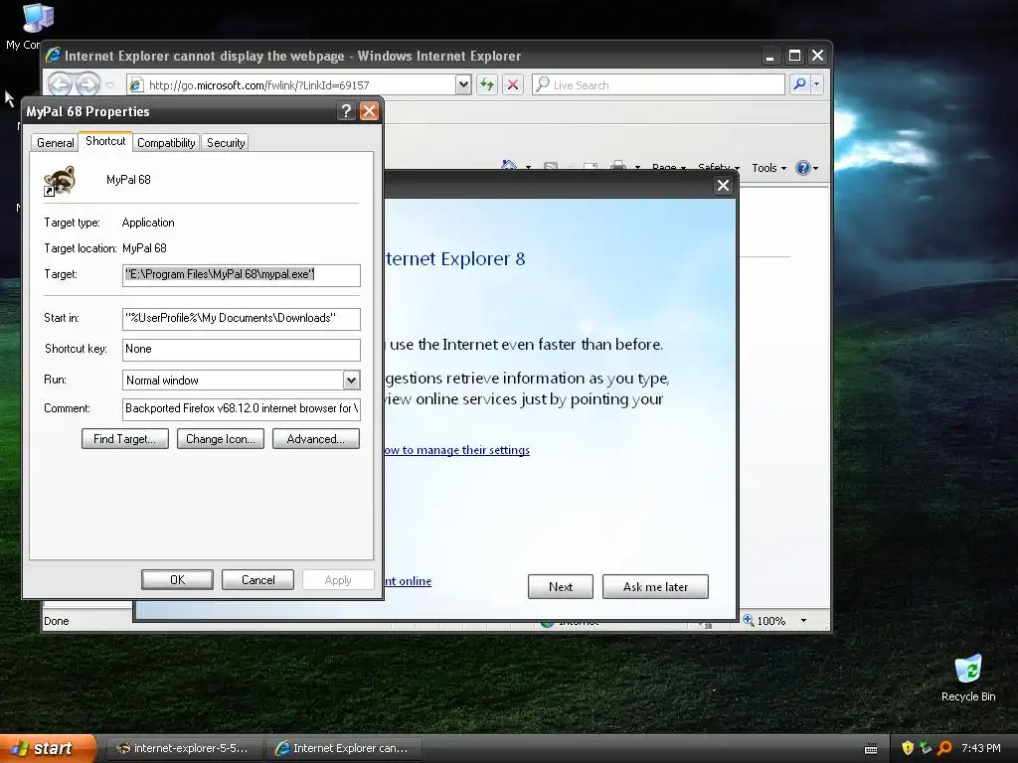Image resolution: width=1018 pixels, height=763 pixels.
Task: Confirm the Properties dialog with OK
Action: (x=177, y=580)
